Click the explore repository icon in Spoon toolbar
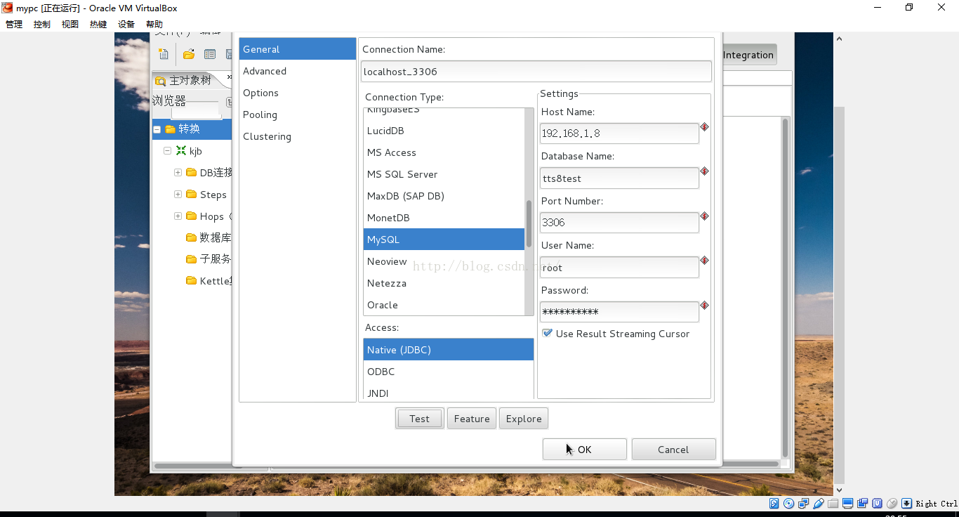This screenshot has height=517, width=959. click(209, 54)
